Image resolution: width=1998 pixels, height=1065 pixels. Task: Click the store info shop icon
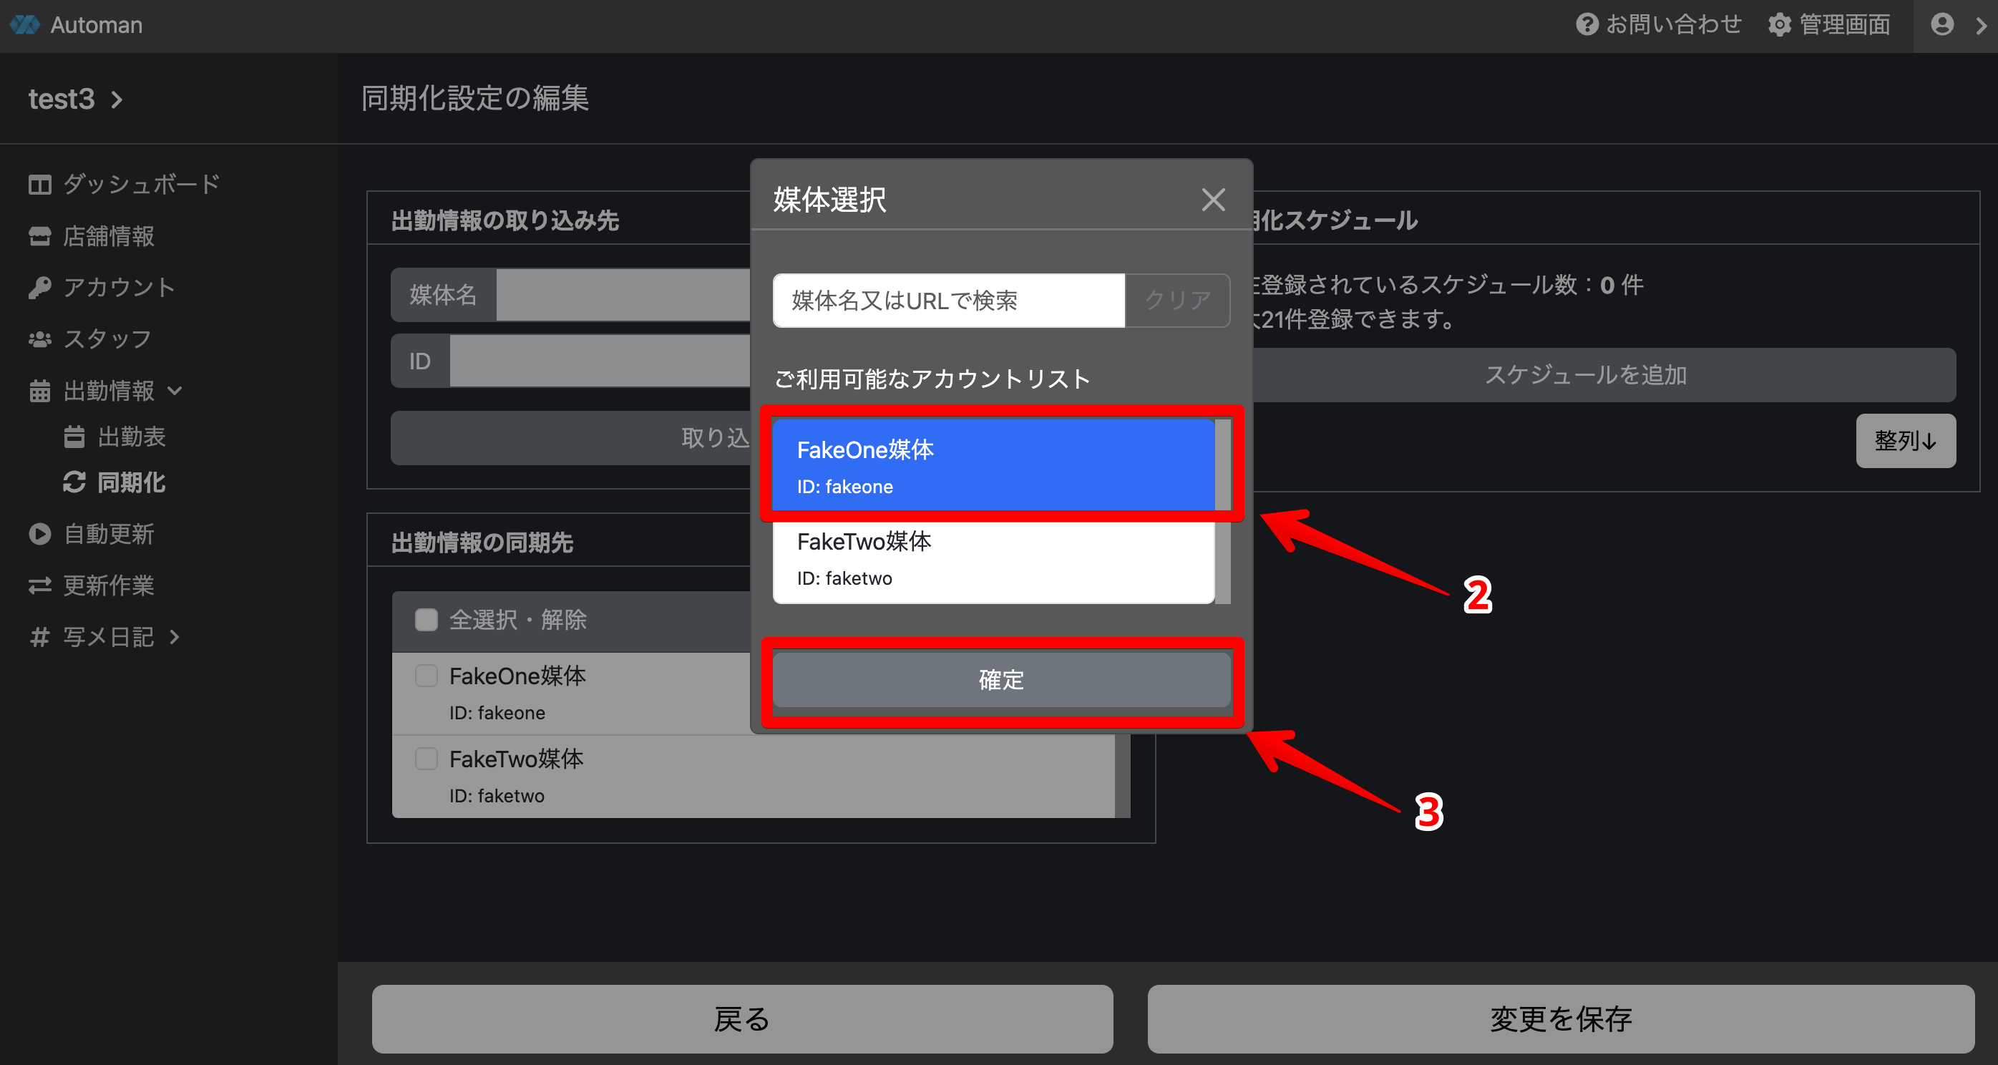pos(39,235)
